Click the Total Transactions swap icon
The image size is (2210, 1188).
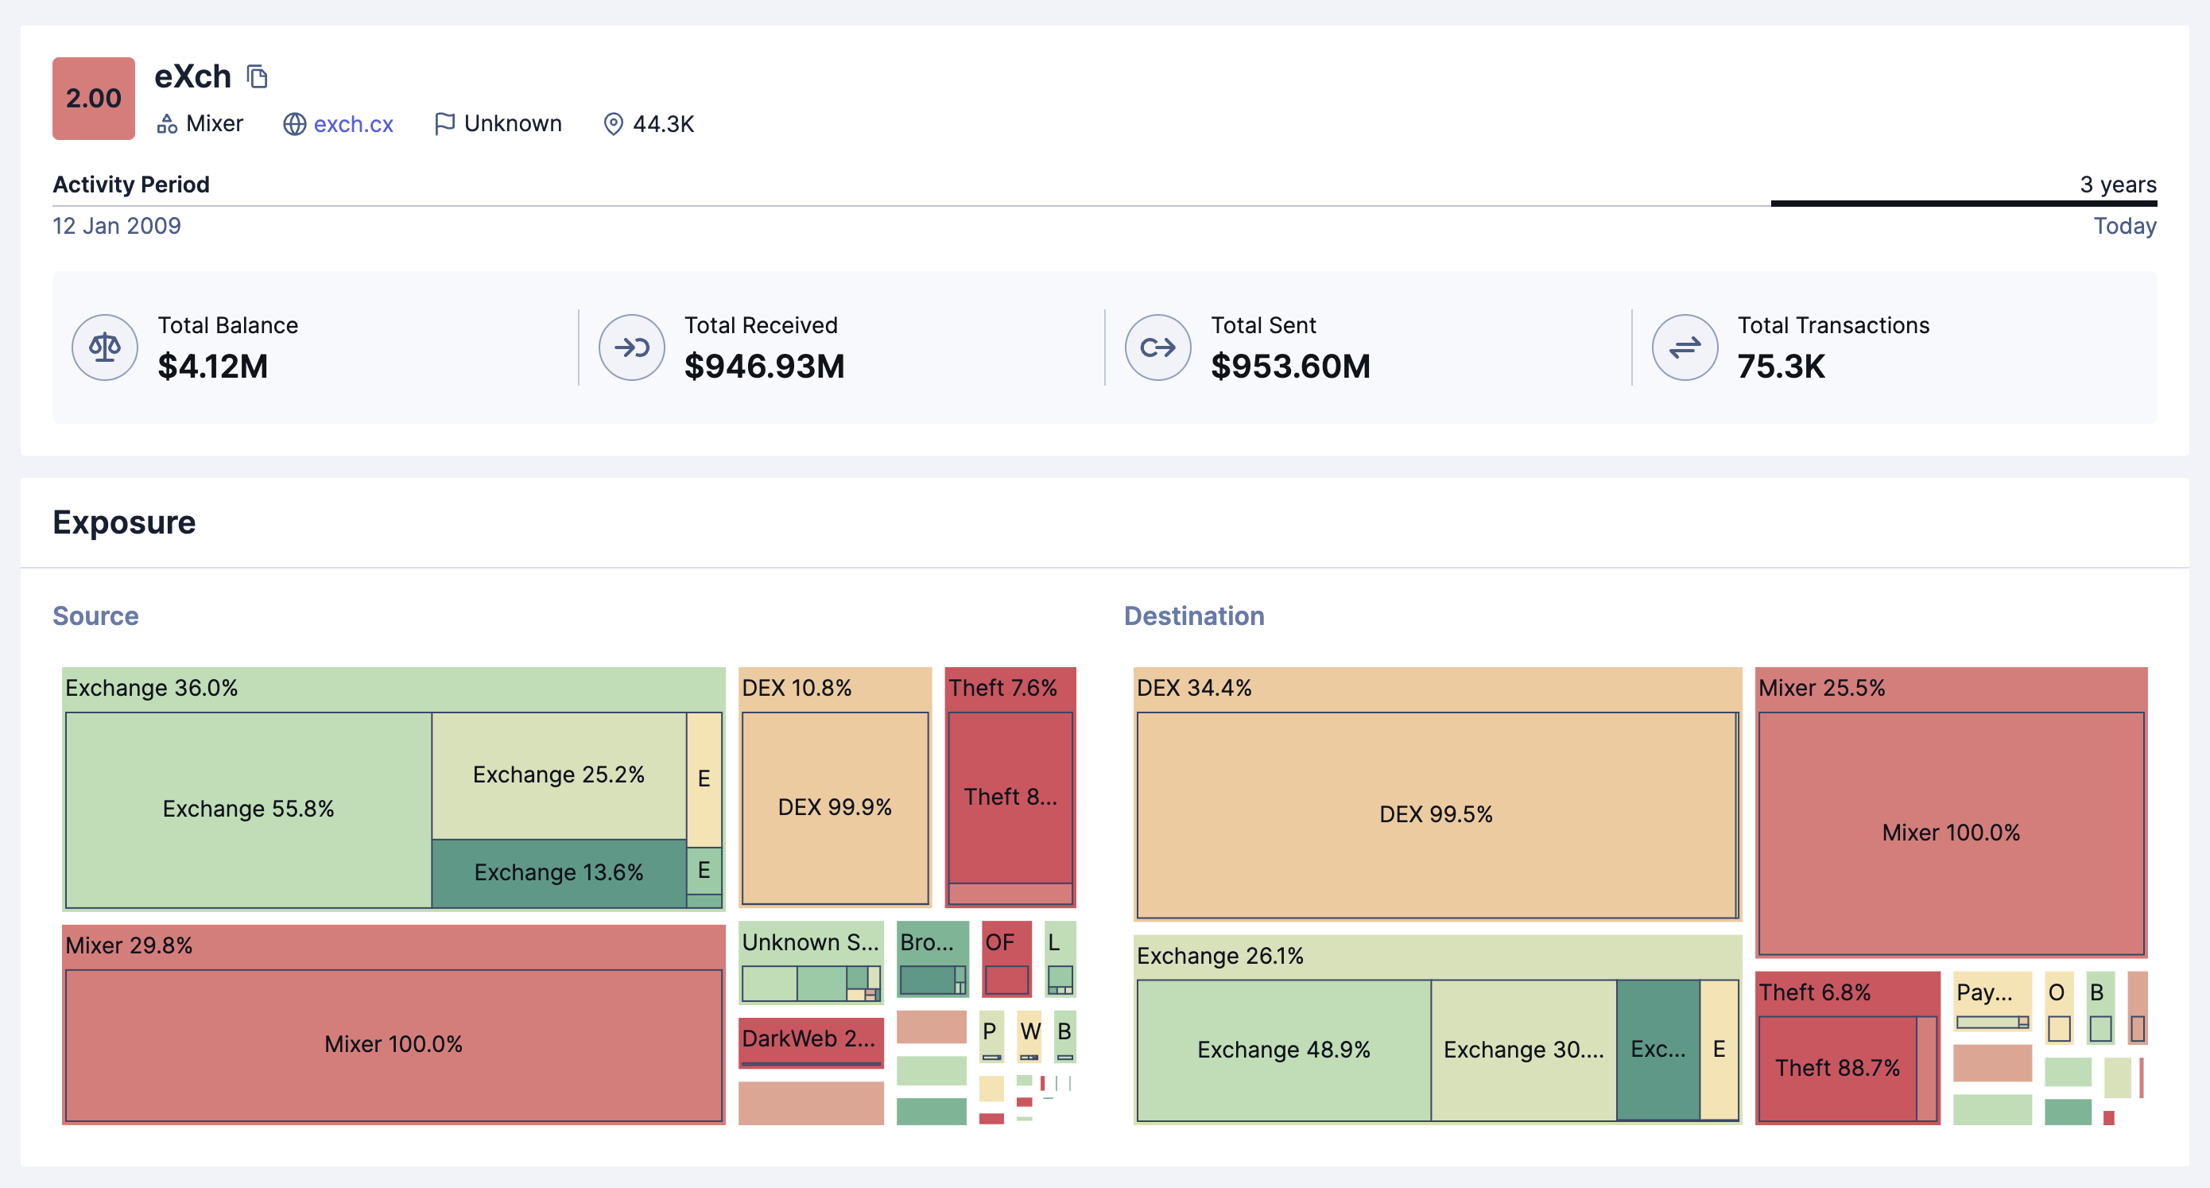(1684, 347)
